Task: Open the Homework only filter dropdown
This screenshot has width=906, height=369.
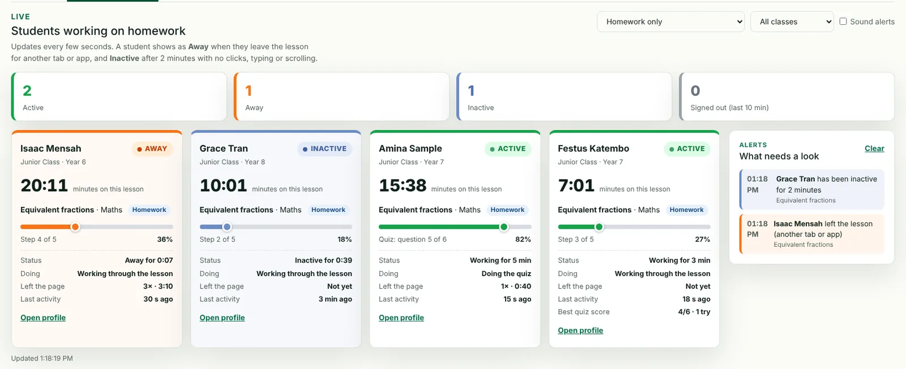Action: tap(670, 22)
